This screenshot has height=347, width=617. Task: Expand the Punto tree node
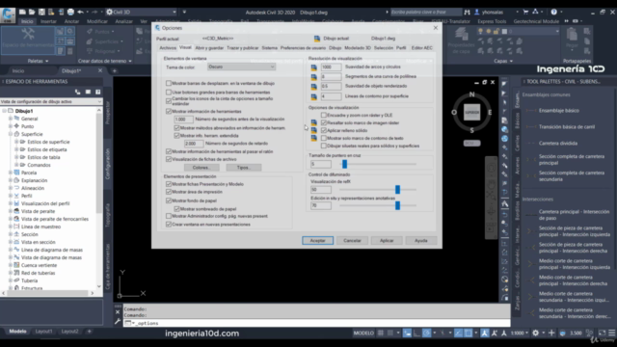pyautogui.click(x=11, y=126)
